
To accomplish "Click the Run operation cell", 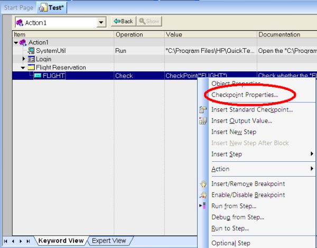I will [139, 51].
